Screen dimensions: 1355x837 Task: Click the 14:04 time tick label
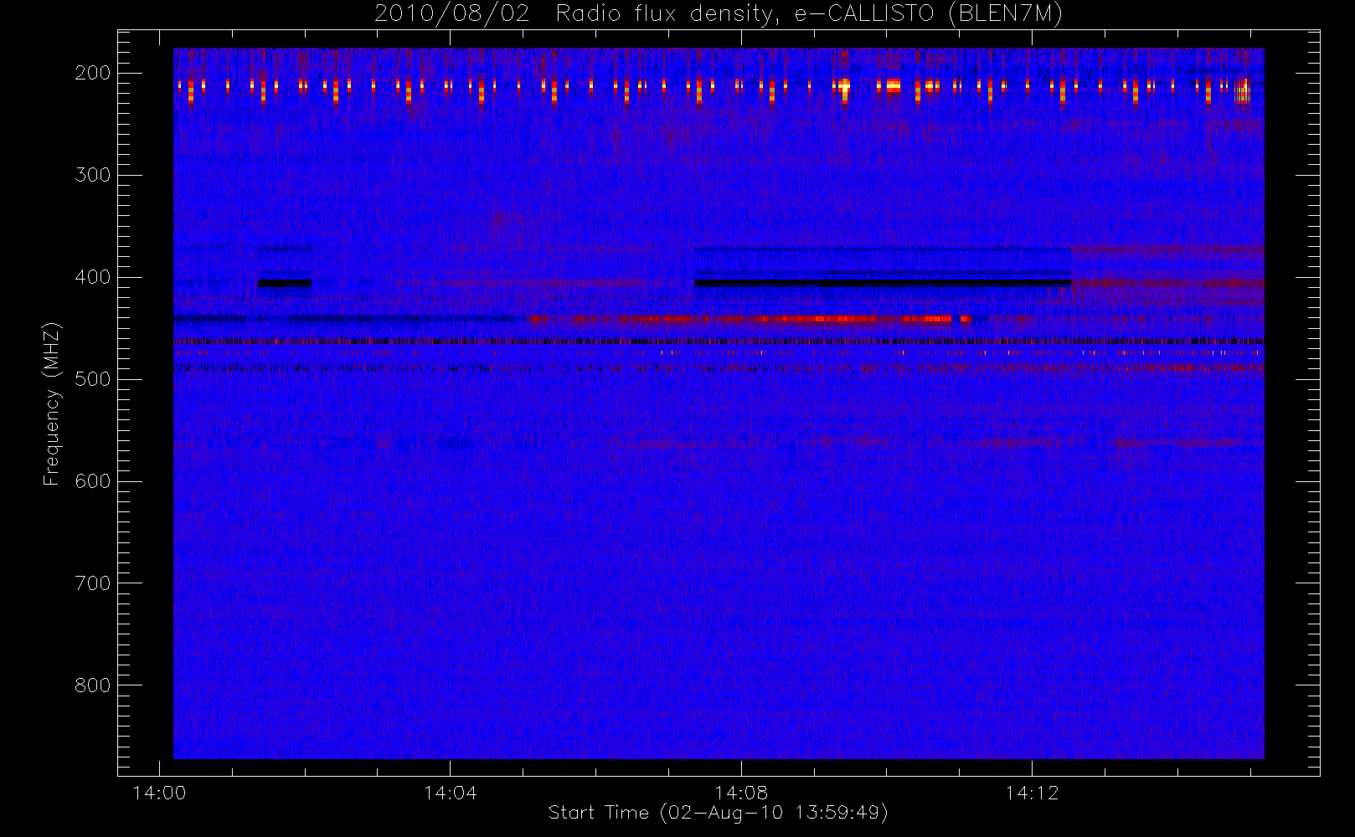[x=450, y=793]
